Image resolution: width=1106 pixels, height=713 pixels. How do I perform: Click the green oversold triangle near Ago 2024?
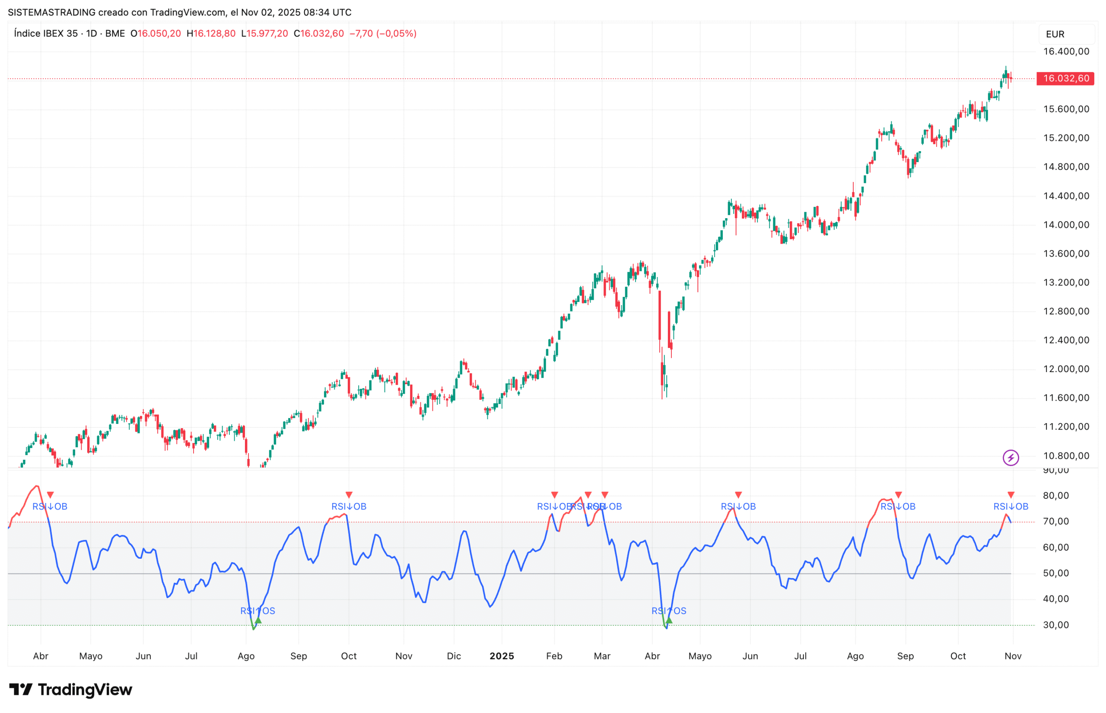(258, 621)
